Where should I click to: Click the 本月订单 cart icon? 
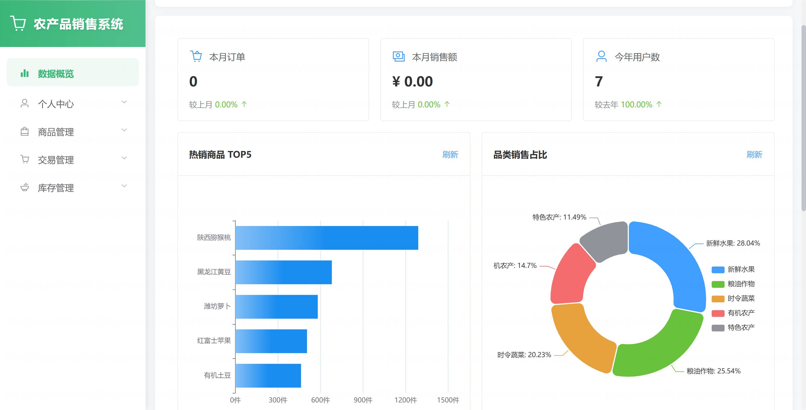click(x=196, y=56)
